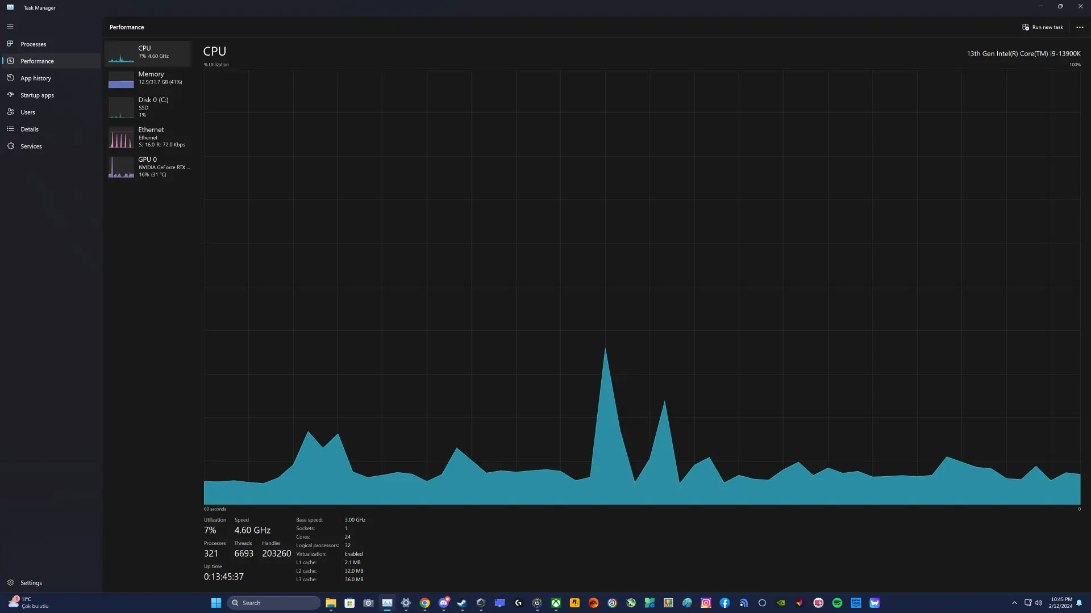
Task: Open the Windows Start button
Action: pos(216,603)
